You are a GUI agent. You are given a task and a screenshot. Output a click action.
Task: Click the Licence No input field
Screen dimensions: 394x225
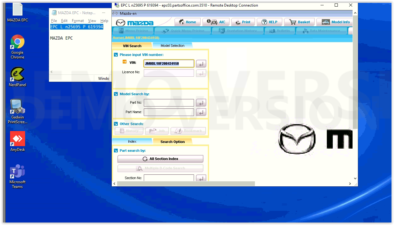point(169,73)
